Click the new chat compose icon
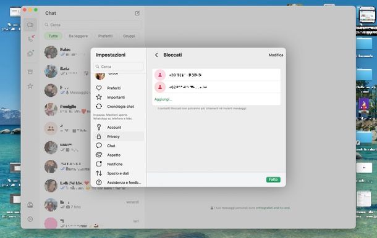Image resolution: width=377 pixels, height=238 pixels. point(137,13)
